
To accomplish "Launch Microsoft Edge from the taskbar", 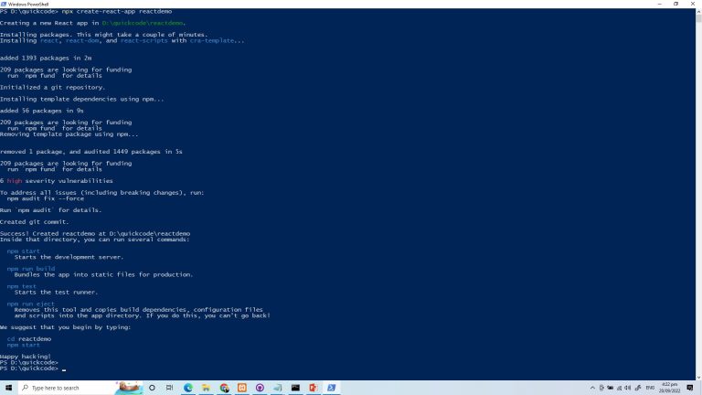I will pos(188,388).
